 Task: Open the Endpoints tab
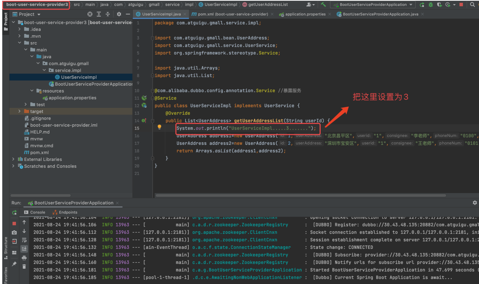pyautogui.click(x=65, y=212)
